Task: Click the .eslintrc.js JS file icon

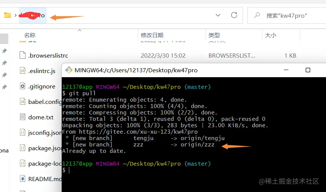Action: [23, 70]
